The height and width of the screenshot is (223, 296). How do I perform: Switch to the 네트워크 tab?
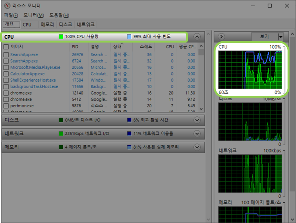(86, 24)
